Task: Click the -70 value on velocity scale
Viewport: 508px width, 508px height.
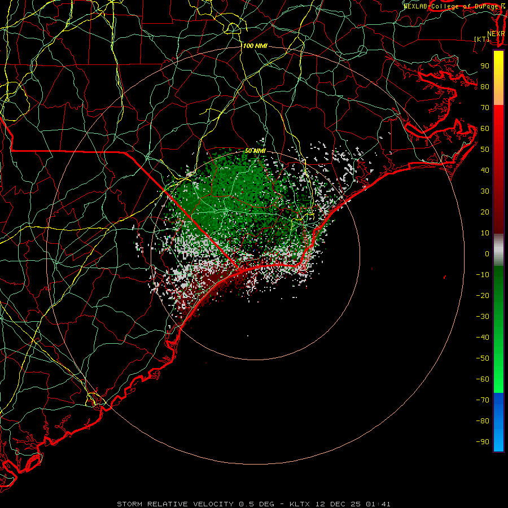Action: 483,400
